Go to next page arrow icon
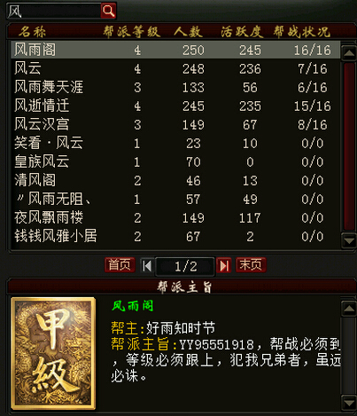The width and height of the screenshot is (357, 416). pos(223,265)
